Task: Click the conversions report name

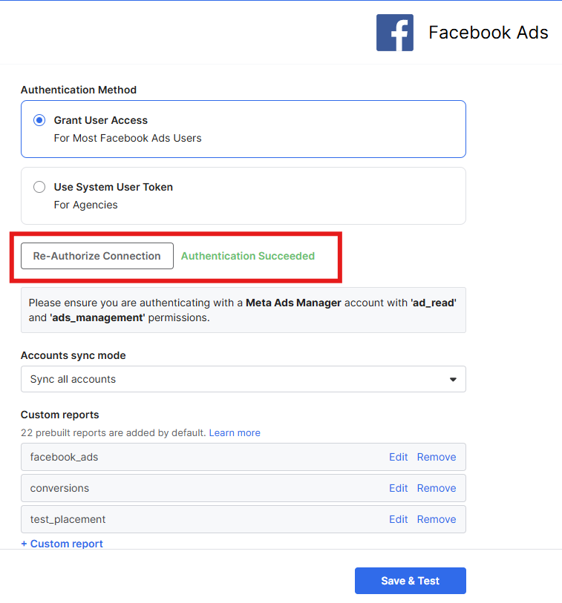Action: point(59,488)
